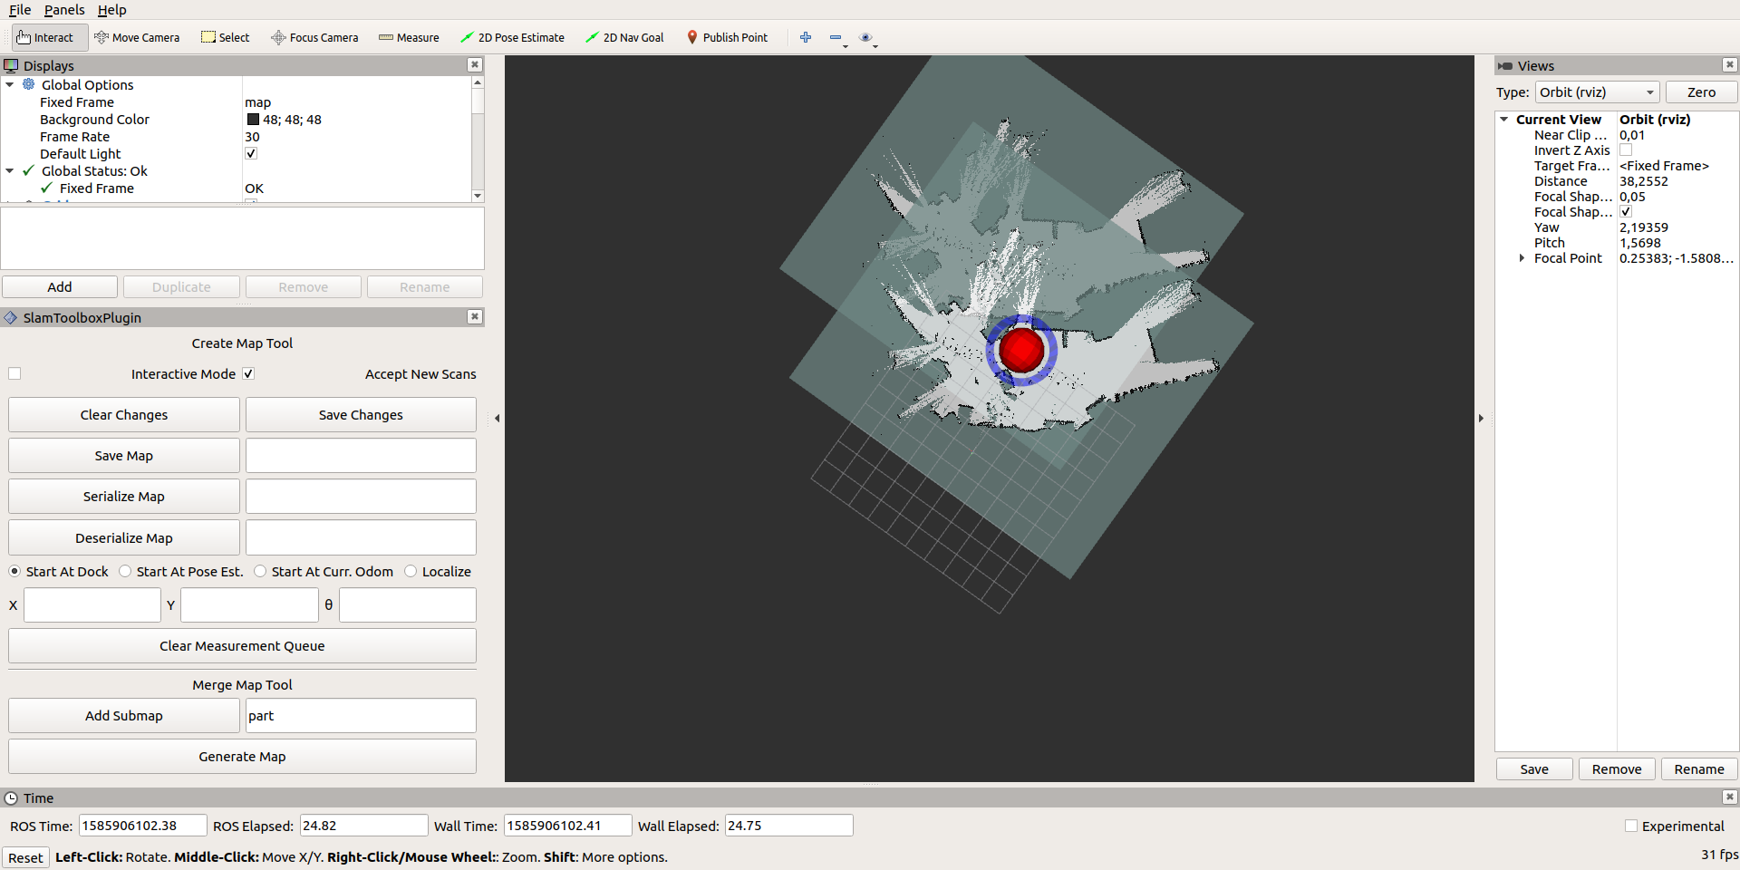Collapse the Global Options tree item

click(10, 84)
